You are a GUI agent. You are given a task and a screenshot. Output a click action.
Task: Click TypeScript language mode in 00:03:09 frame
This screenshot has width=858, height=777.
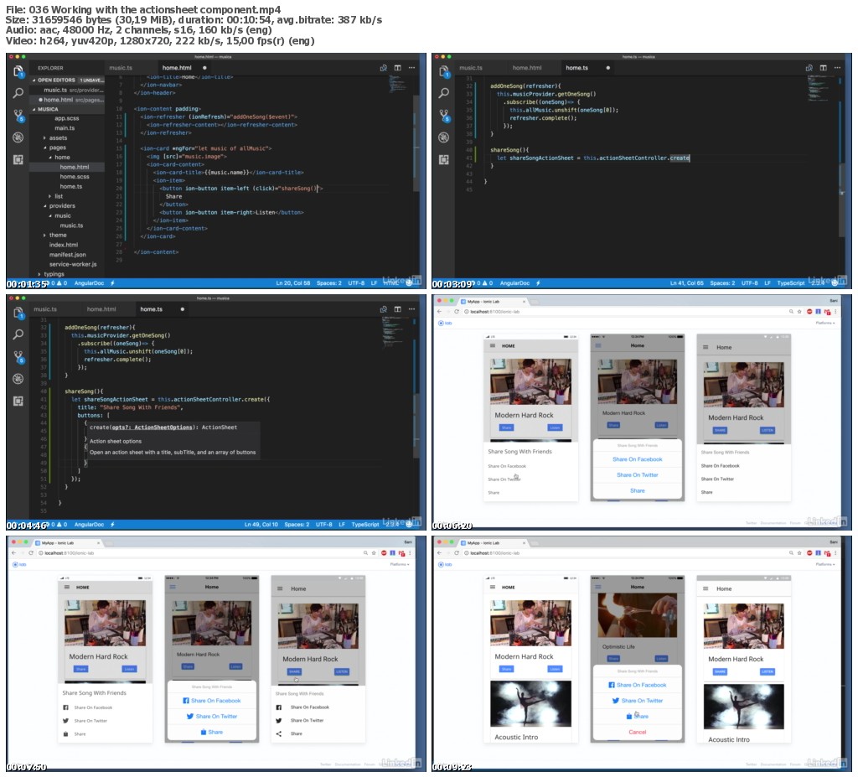pos(791,283)
